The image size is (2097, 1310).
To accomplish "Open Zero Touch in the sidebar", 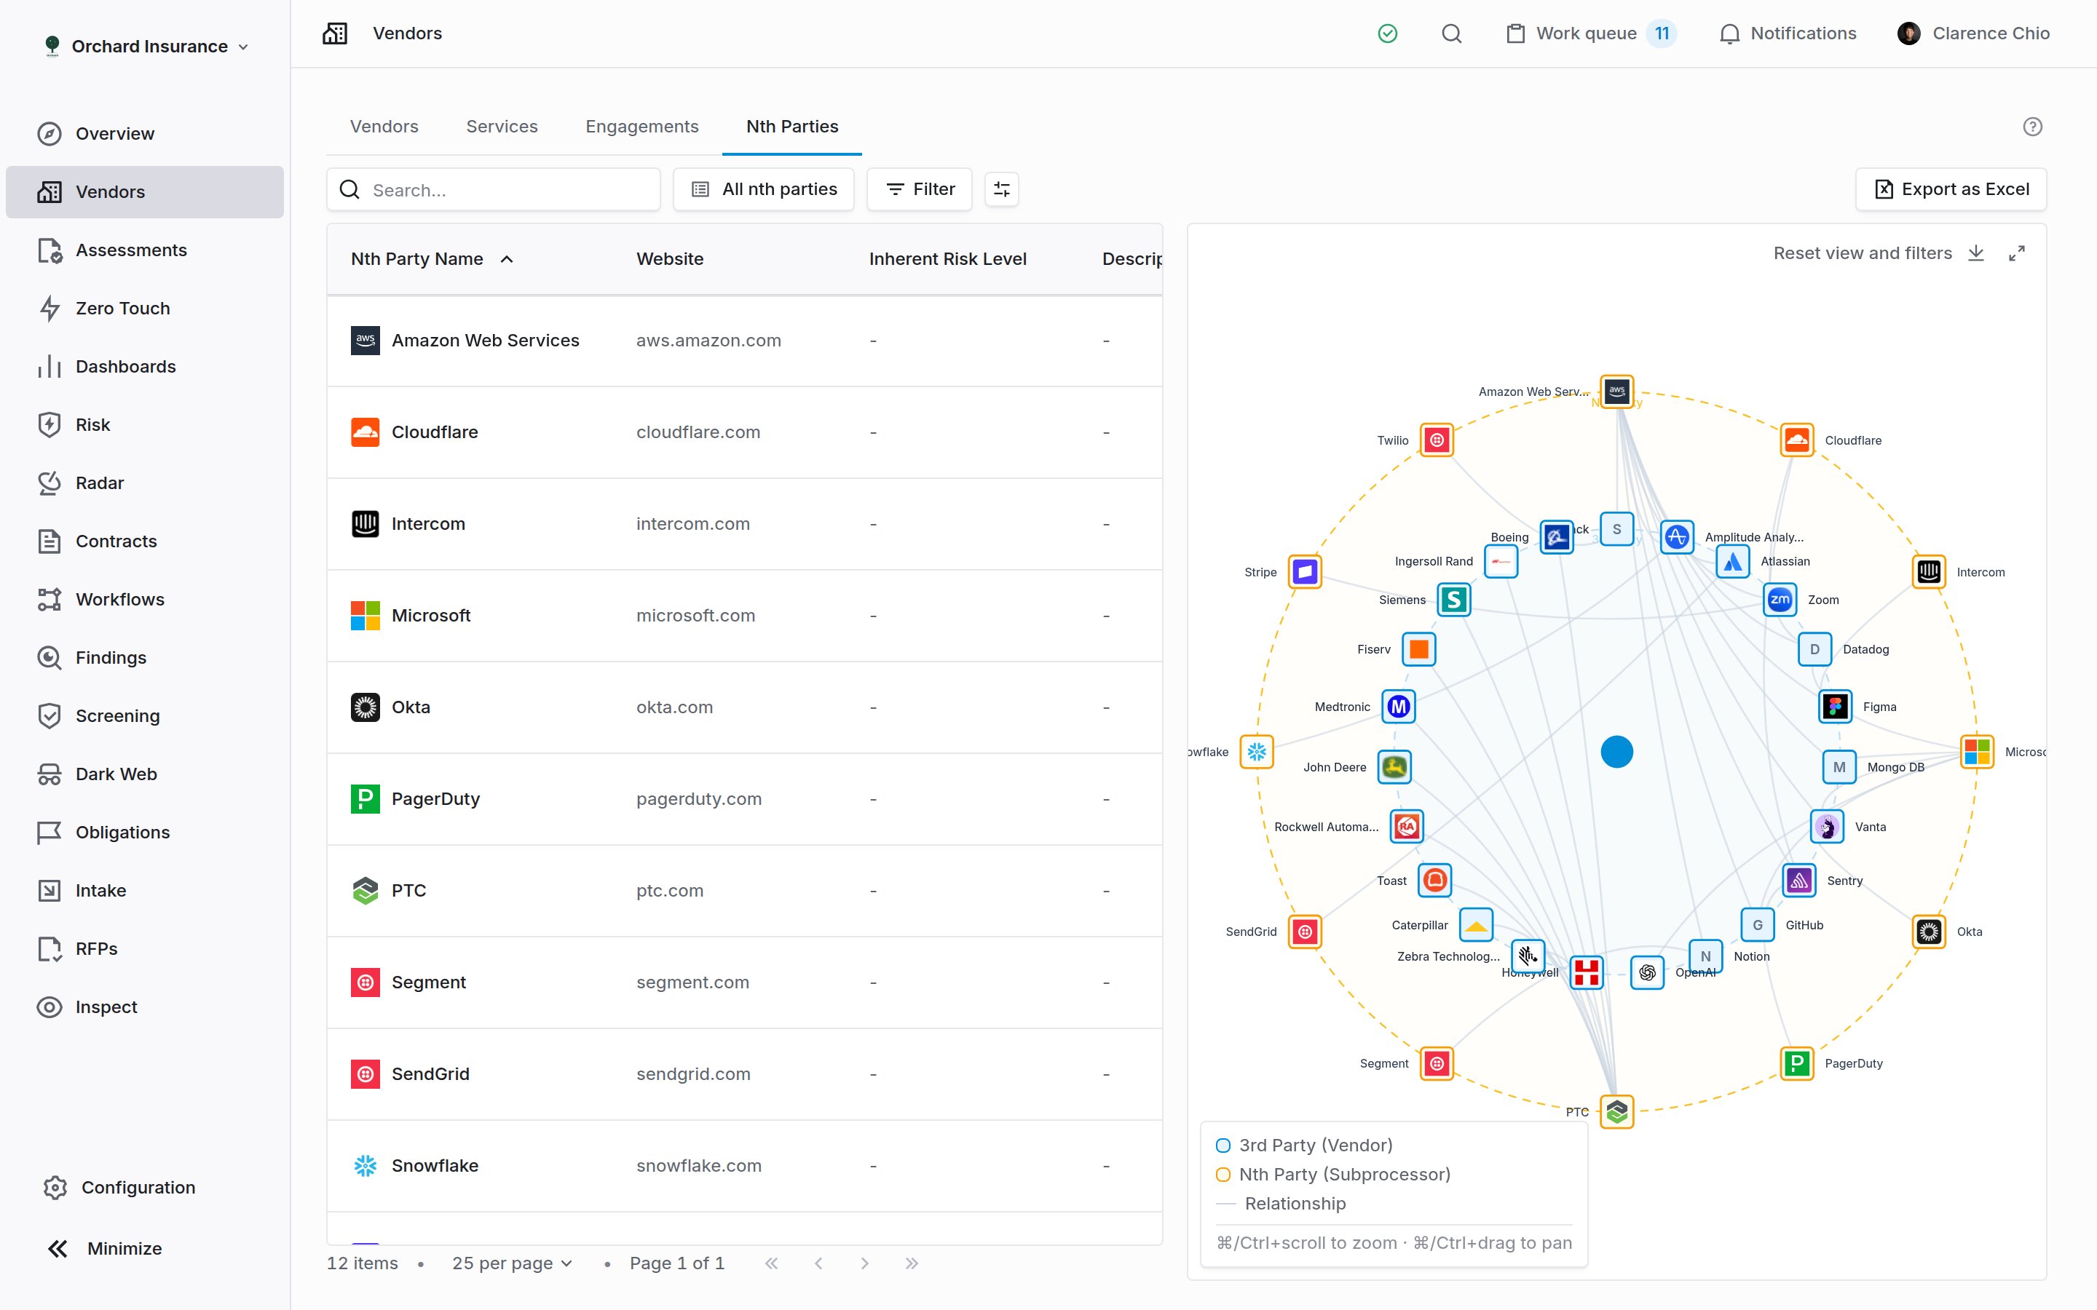I will pos(145,308).
